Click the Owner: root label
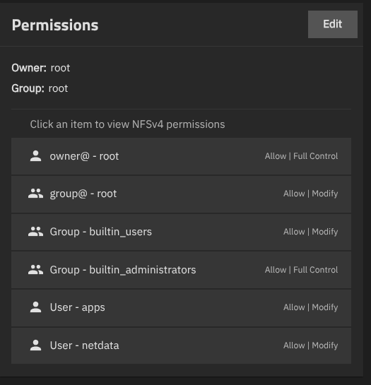This screenshot has height=385, width=371. tap(41, 68)
